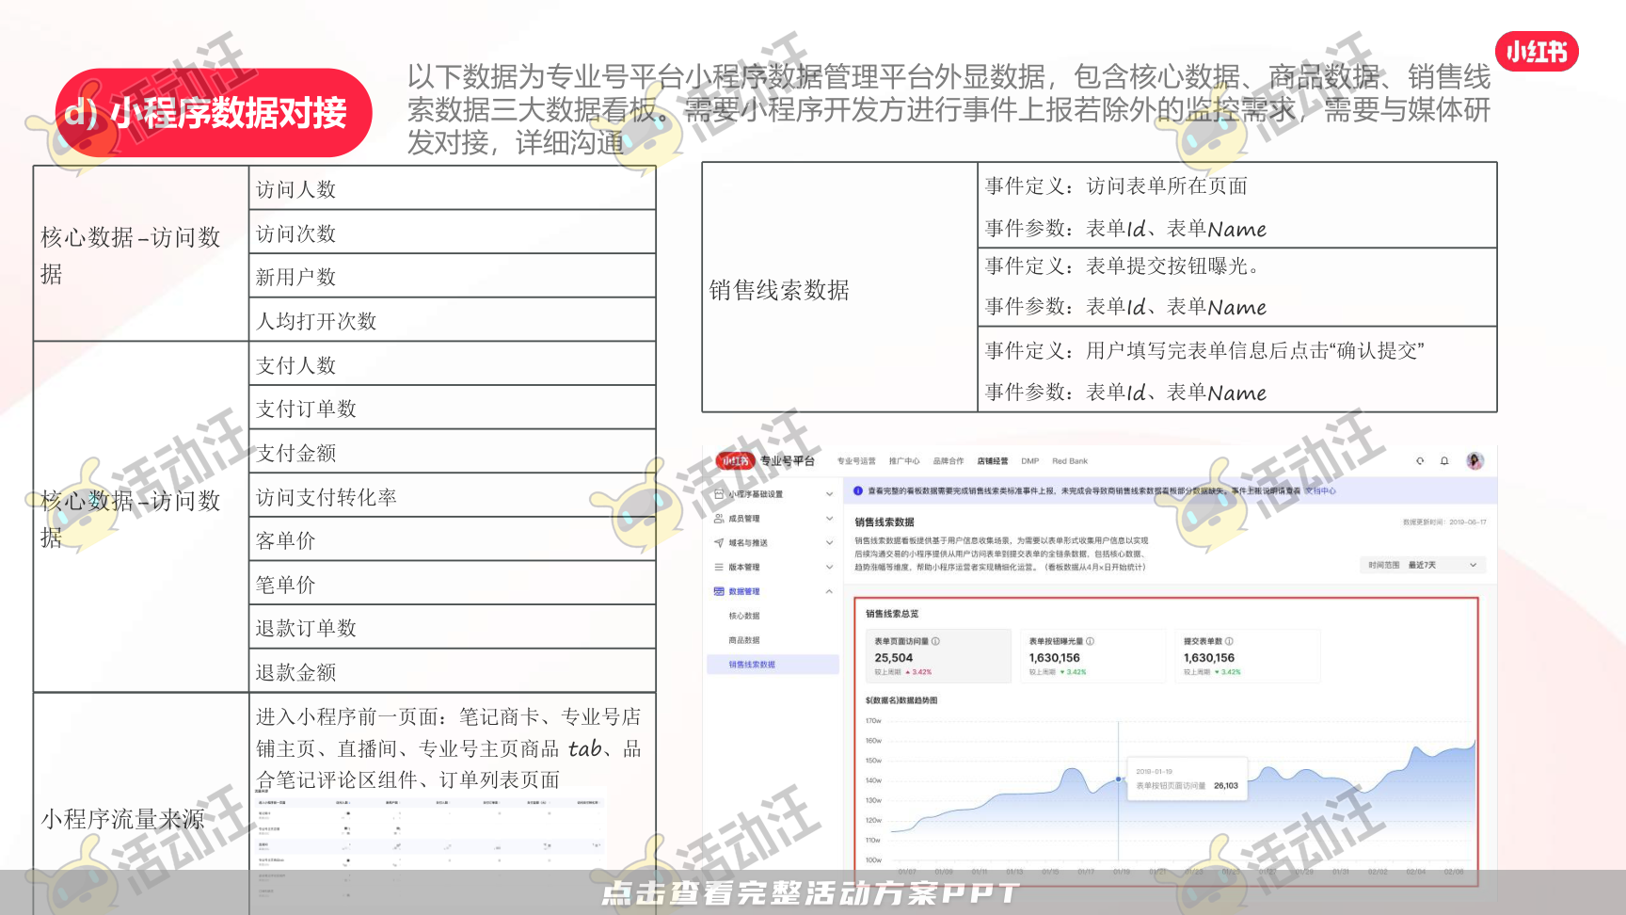Click the 事件定义：访问表单所在页面 text
This screenshot has width=1626, height=915.
(x=1116, y=185)
